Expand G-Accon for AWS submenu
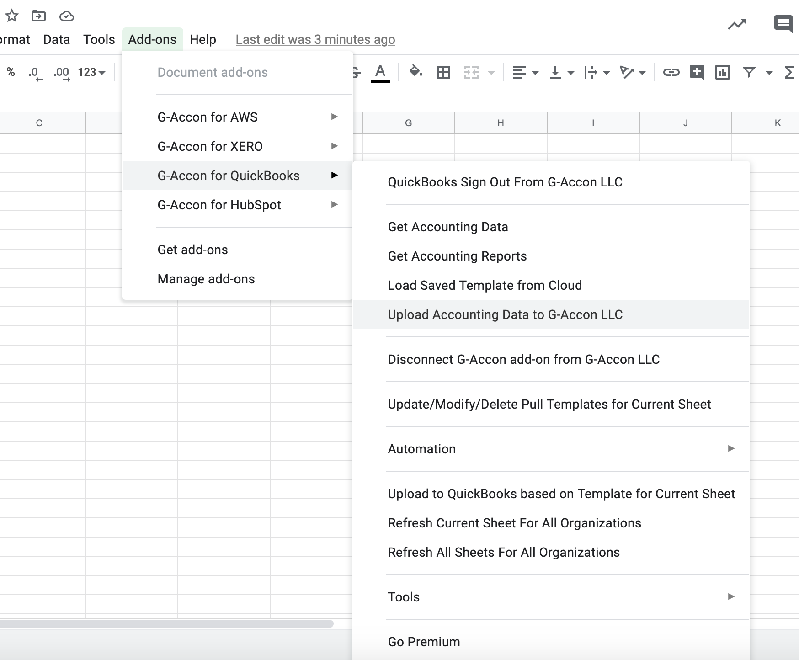Screen dimensions: 799x660 pyautogui.click(x=238, y=117)
